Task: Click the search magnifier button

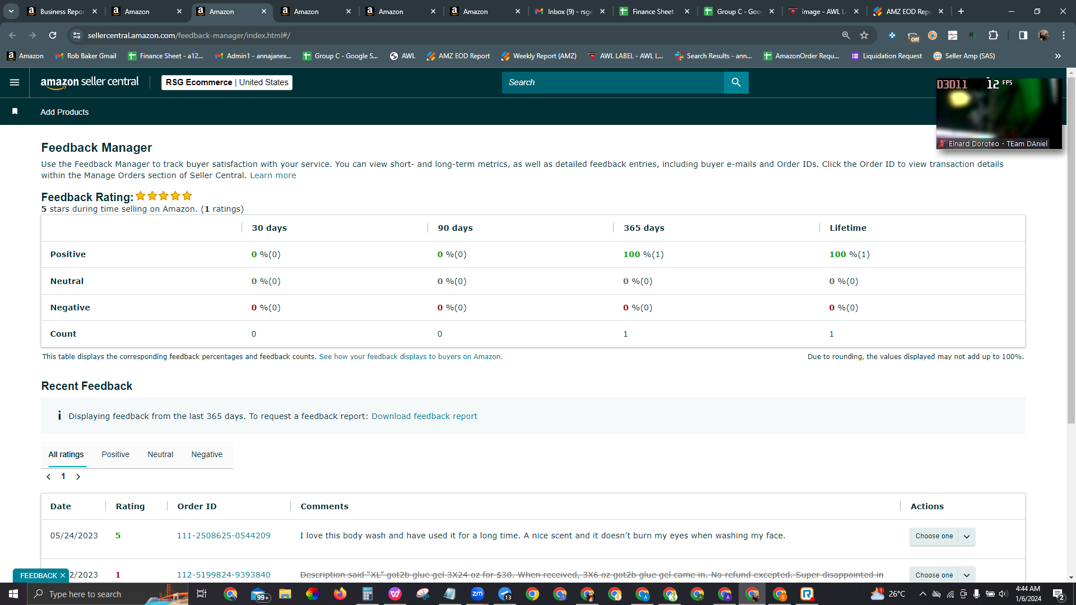Action: pyautogui.click(x=736, y=82)
